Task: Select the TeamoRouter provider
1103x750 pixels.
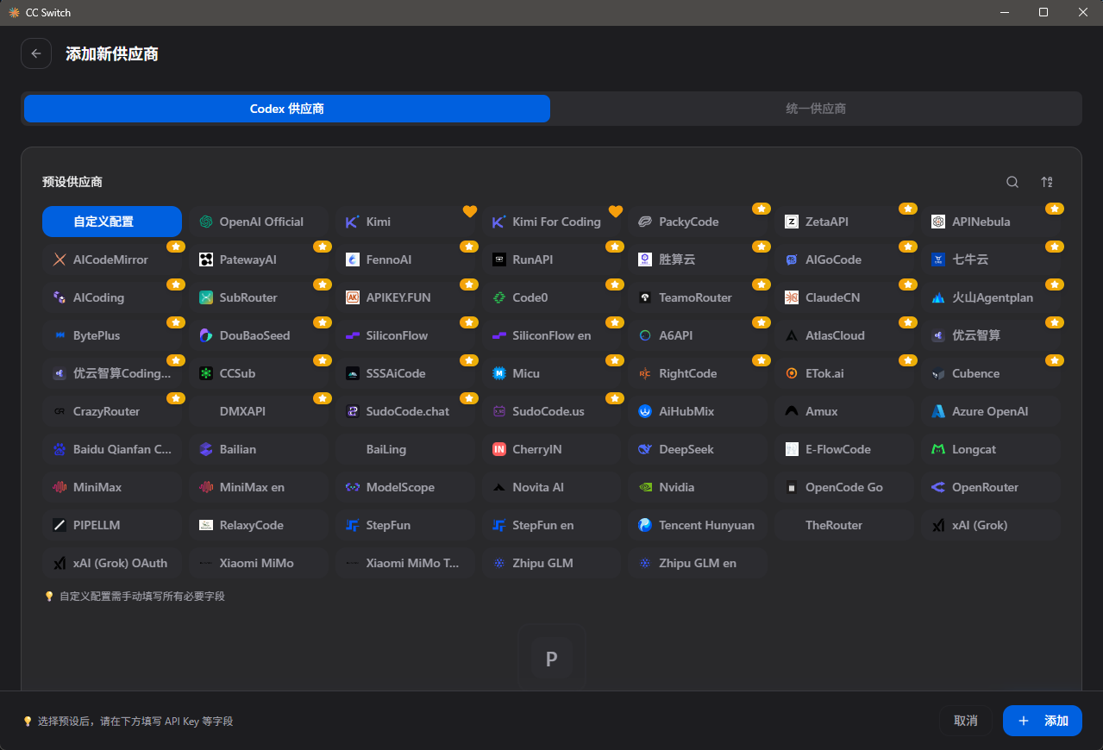Action: 699,297
